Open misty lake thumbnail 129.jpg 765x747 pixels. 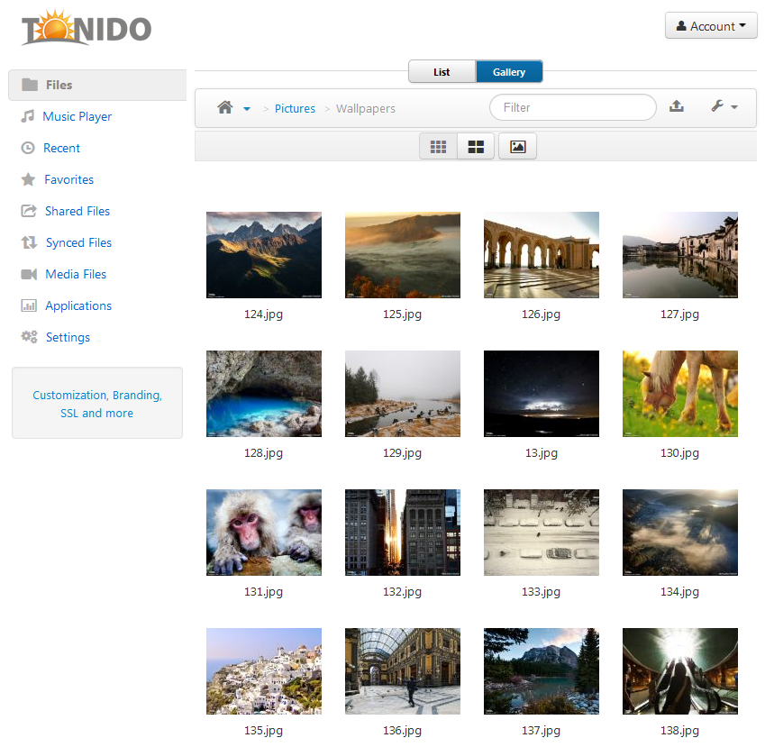click(x=403, y=394)
